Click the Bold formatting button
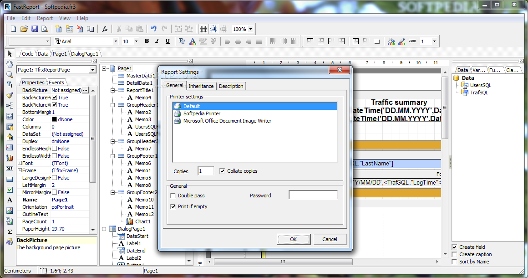 (147, 41)
